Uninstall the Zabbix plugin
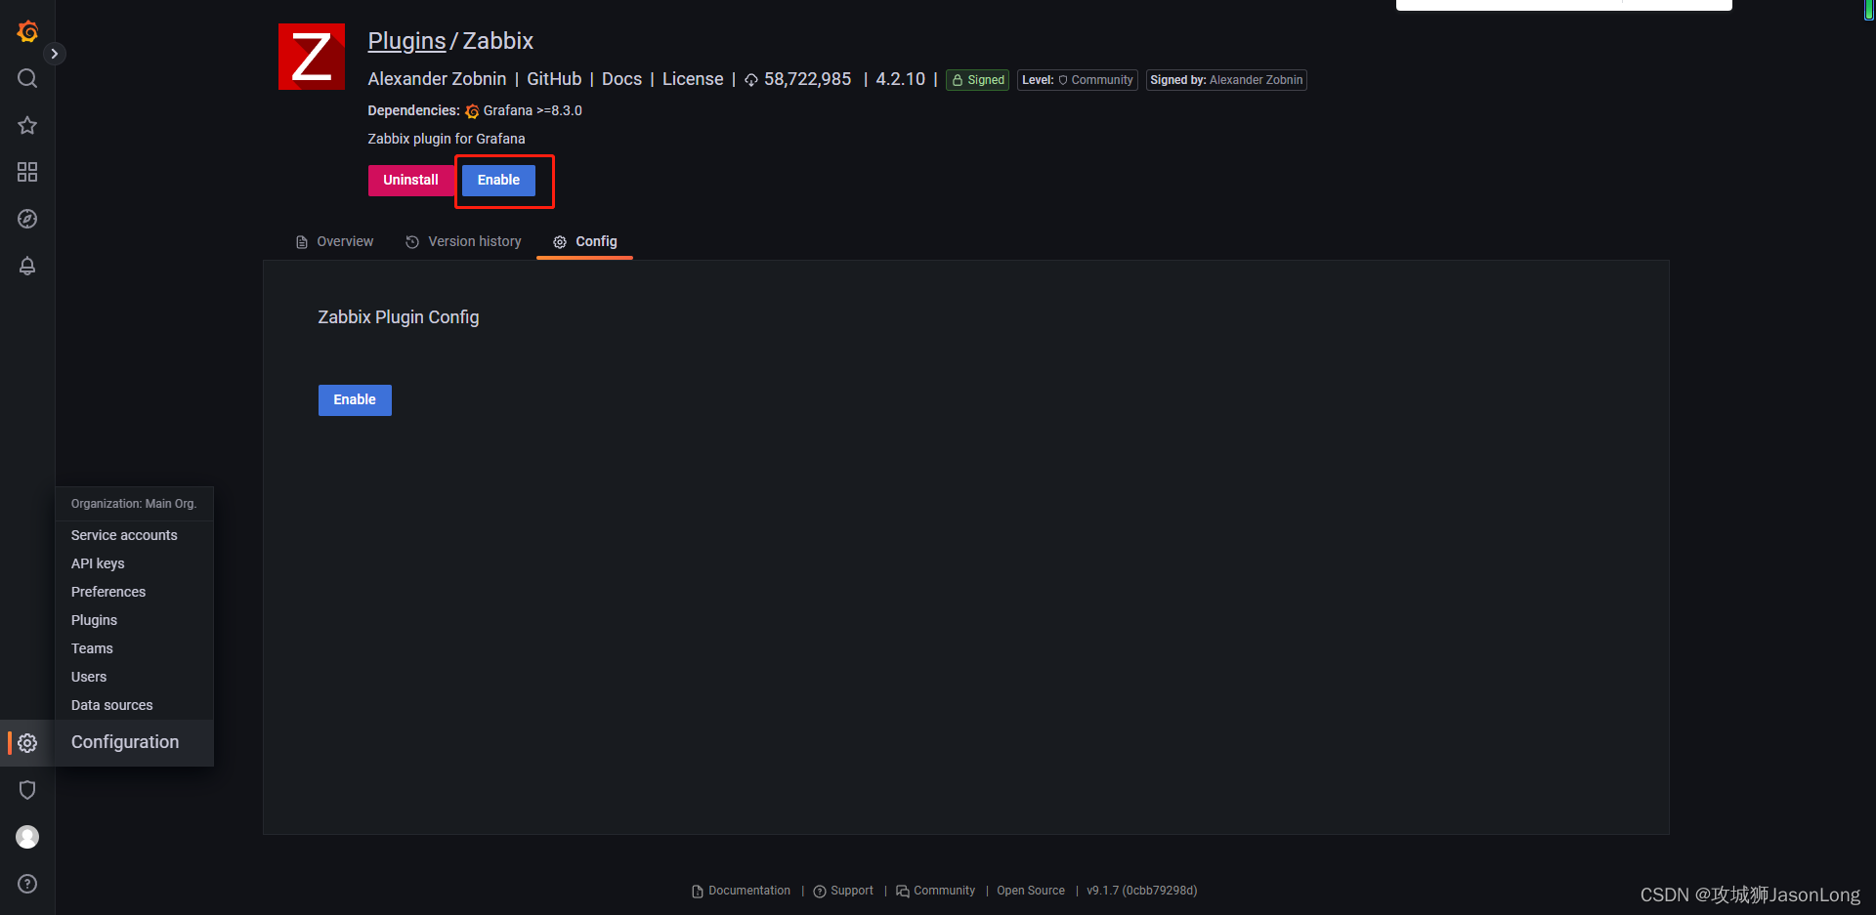 tap(410, 181)
